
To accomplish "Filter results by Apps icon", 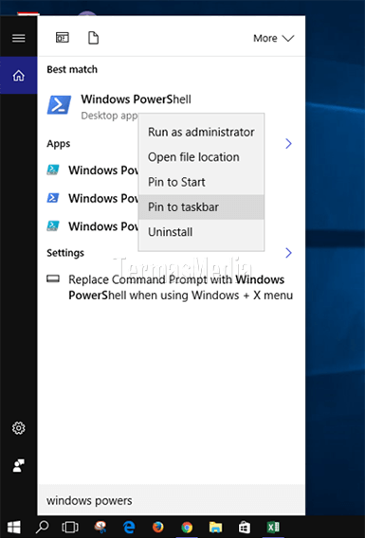I will point(63,37).
